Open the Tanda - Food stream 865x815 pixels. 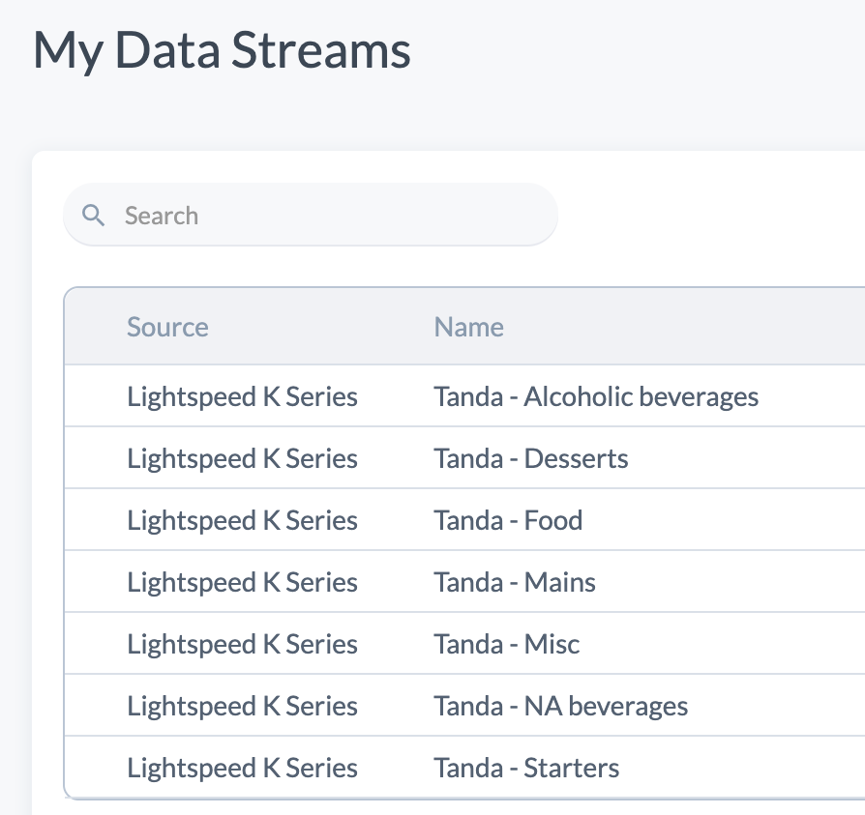click(x=508, y=520)
